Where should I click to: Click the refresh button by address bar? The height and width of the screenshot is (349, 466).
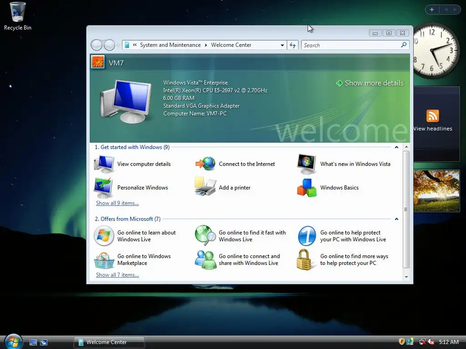293,45
